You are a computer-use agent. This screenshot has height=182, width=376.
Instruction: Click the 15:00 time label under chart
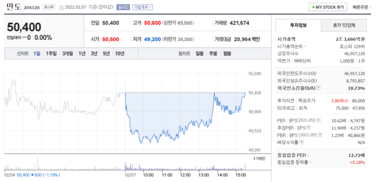point(241,175)
